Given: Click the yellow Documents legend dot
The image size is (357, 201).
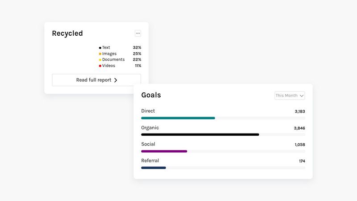Looking at the screenshot, I should pos(100,60).
